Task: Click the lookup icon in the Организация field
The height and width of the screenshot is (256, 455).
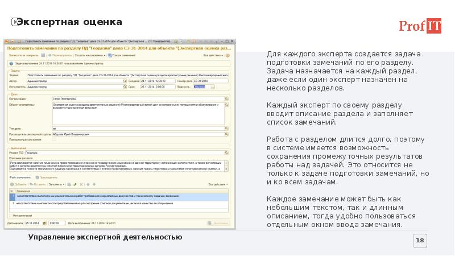Action: (227, 98)
